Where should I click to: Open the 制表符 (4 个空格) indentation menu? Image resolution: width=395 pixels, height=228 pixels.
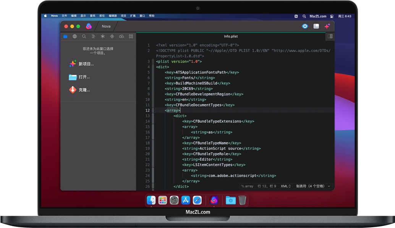(313, 186)
